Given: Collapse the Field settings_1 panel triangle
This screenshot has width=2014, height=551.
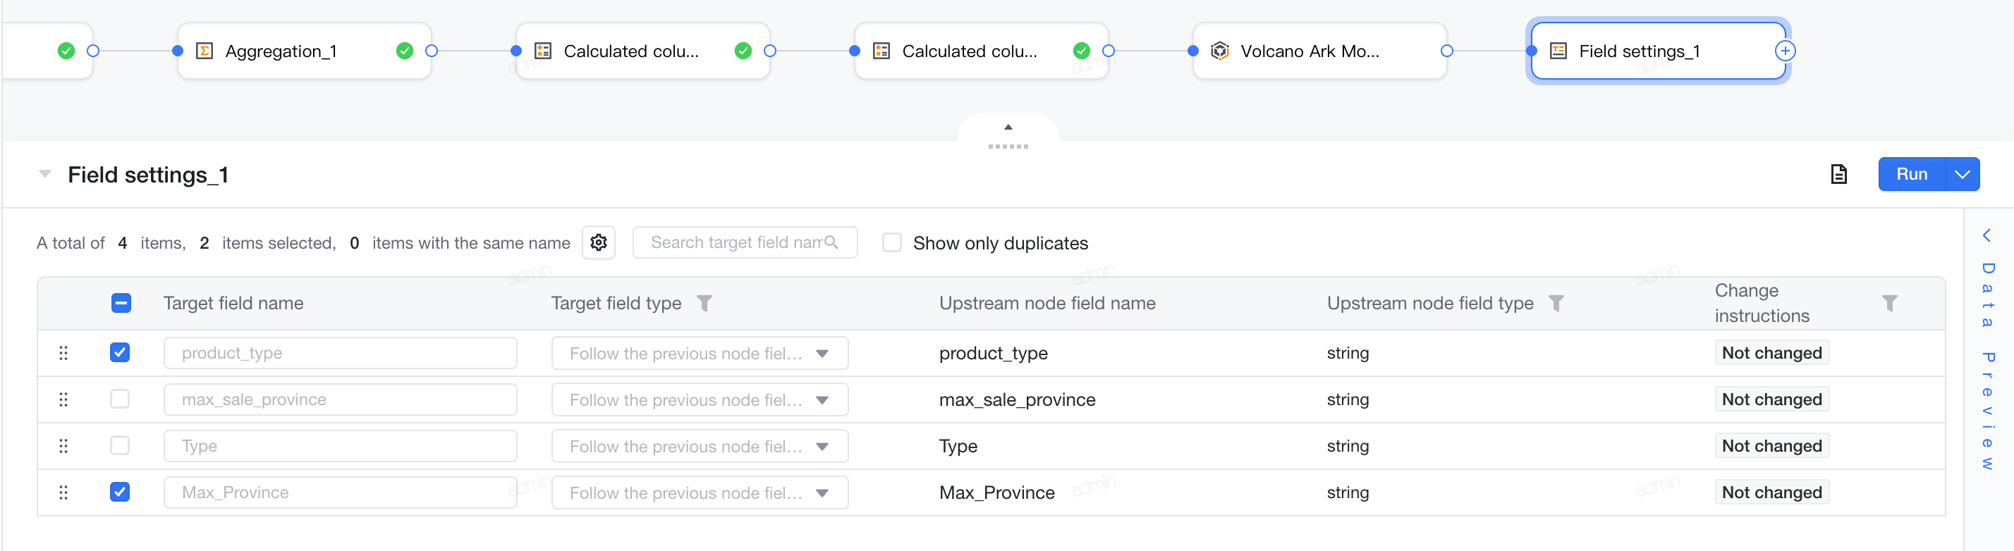Looking at the screenshot, I should (x=45, y=173).
